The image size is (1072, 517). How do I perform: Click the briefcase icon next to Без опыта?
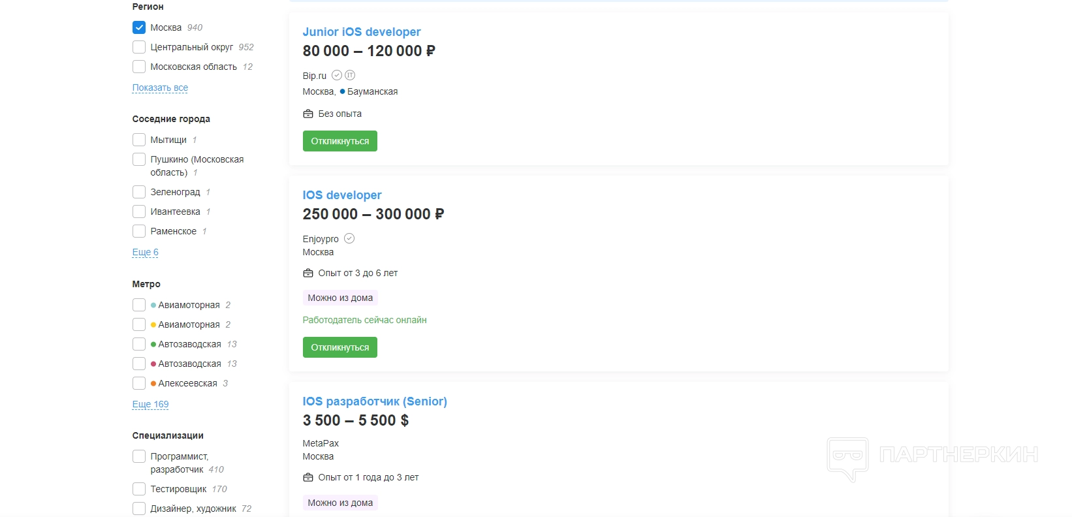click(x=308, y=114)
